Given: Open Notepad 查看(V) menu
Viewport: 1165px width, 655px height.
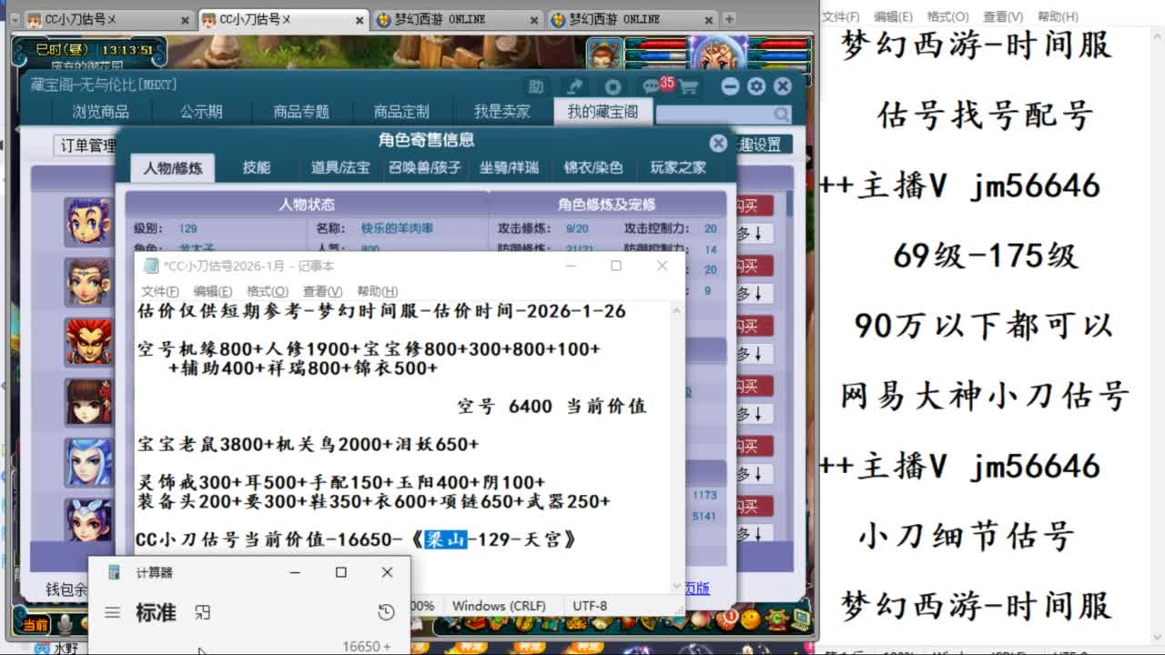Looking at the screenshot, I should (x=323, y=291).
